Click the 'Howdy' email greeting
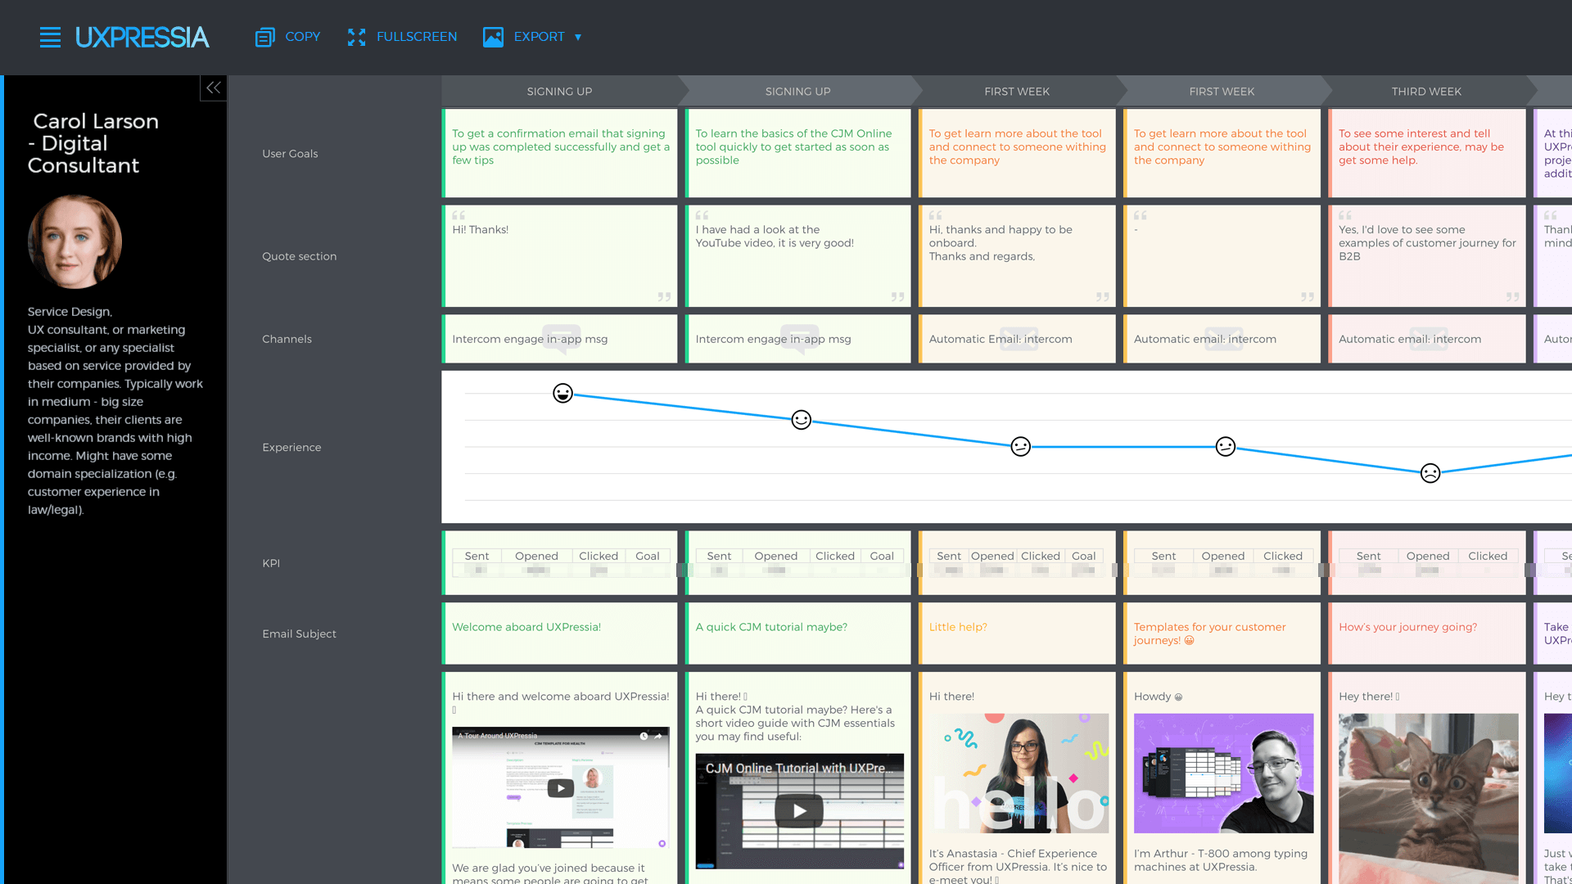The height and width of the screenshot is (884, 1572). coord(1158,697)
